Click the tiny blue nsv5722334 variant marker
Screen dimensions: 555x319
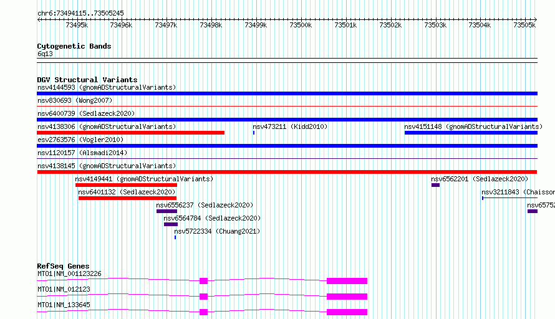[175, 237]
